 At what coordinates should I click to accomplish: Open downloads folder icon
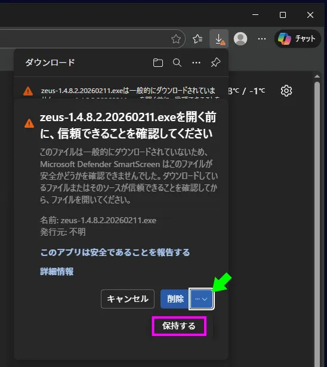[158, 63]
